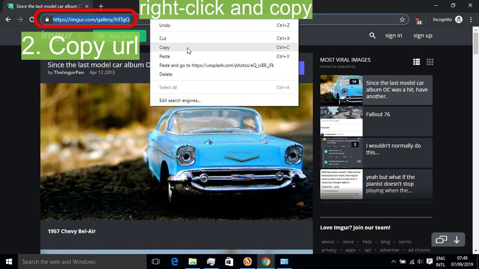This screenshot has width=479, height=269.
Task: Choose Paste in the context menu
Action: [x=225, y=56]
